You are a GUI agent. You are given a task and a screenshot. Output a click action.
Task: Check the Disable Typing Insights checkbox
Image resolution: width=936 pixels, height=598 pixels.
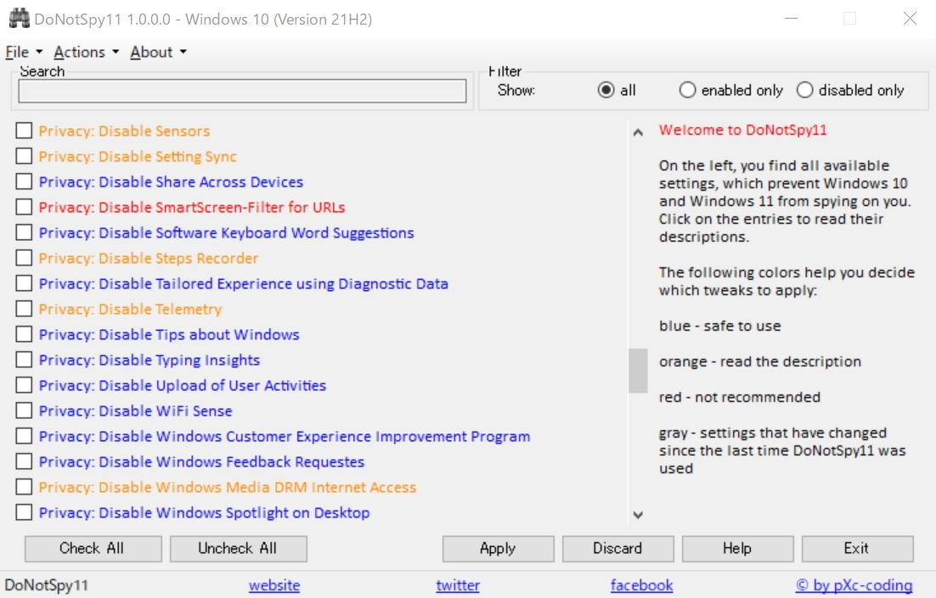click(24, 360)
